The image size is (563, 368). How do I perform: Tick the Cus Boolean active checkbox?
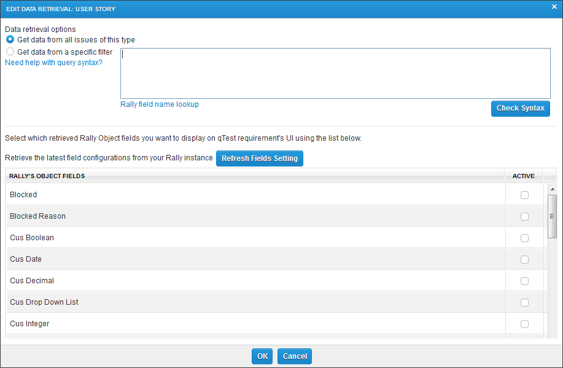tap(524, 238)
